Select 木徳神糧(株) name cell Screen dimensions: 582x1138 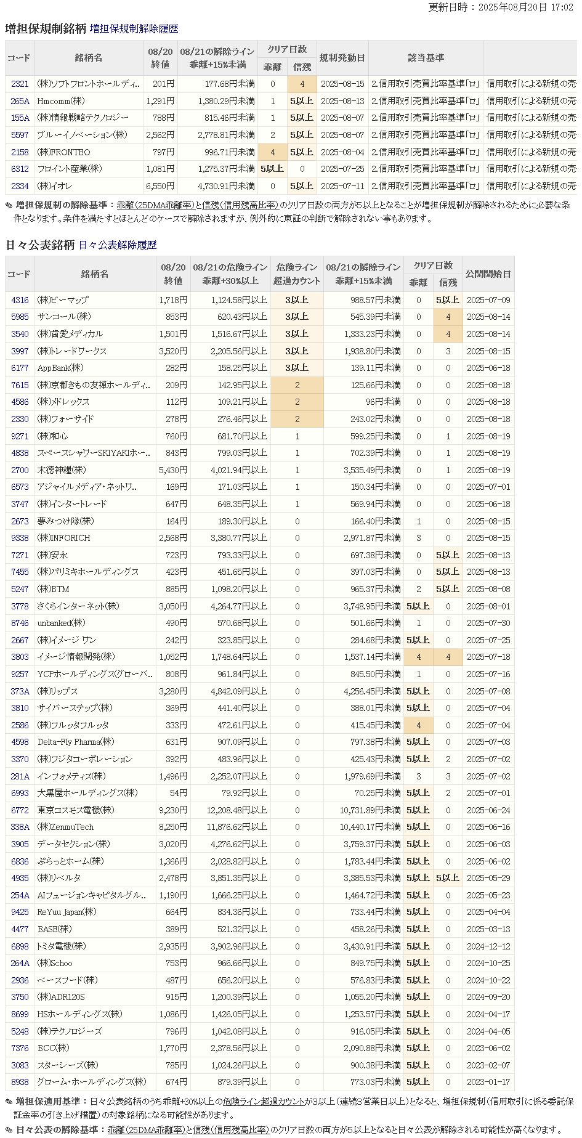(x=94, y=470)
